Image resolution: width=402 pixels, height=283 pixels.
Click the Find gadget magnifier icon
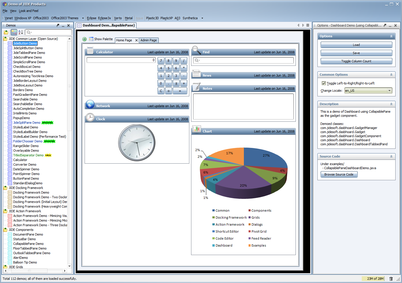[x=196, y=50]
